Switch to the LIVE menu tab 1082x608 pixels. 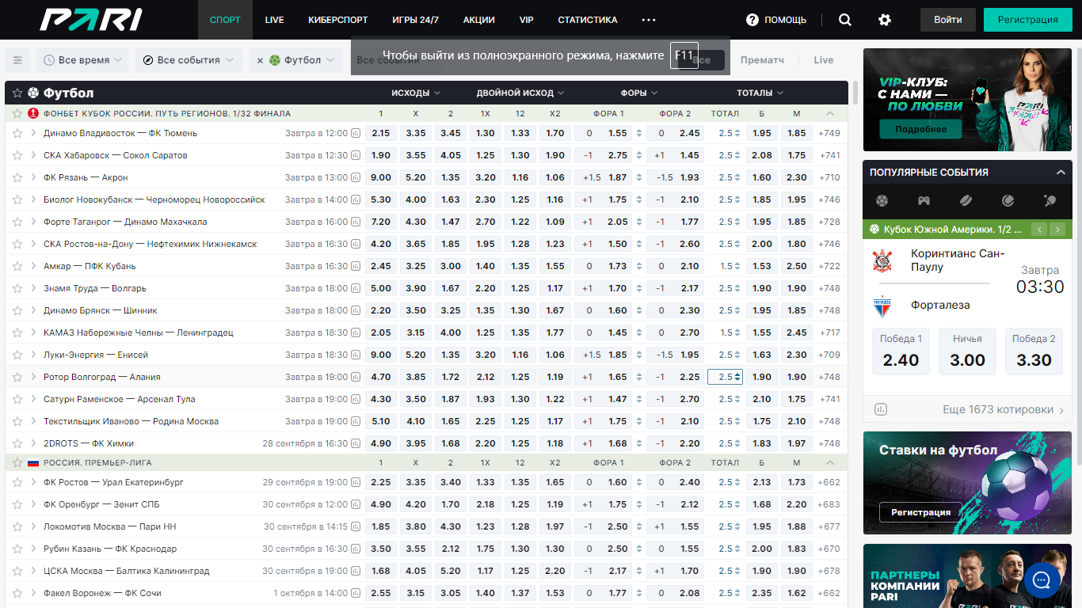tap(275, 20)
